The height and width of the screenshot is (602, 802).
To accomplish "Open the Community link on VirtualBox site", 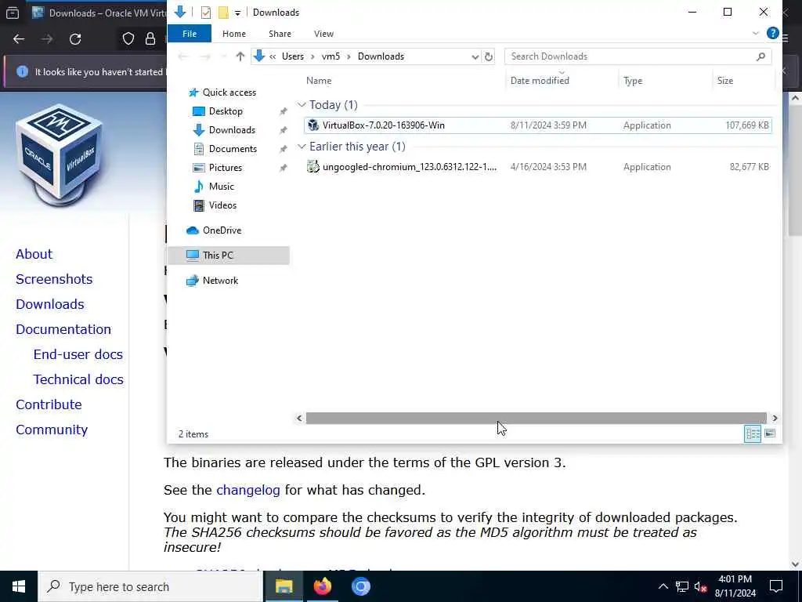I will tap(51, 430).
